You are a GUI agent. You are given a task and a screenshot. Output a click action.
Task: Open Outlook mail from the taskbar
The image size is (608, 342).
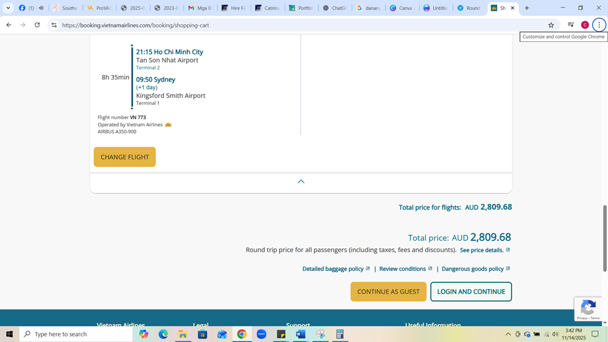(x=222, y=334)
